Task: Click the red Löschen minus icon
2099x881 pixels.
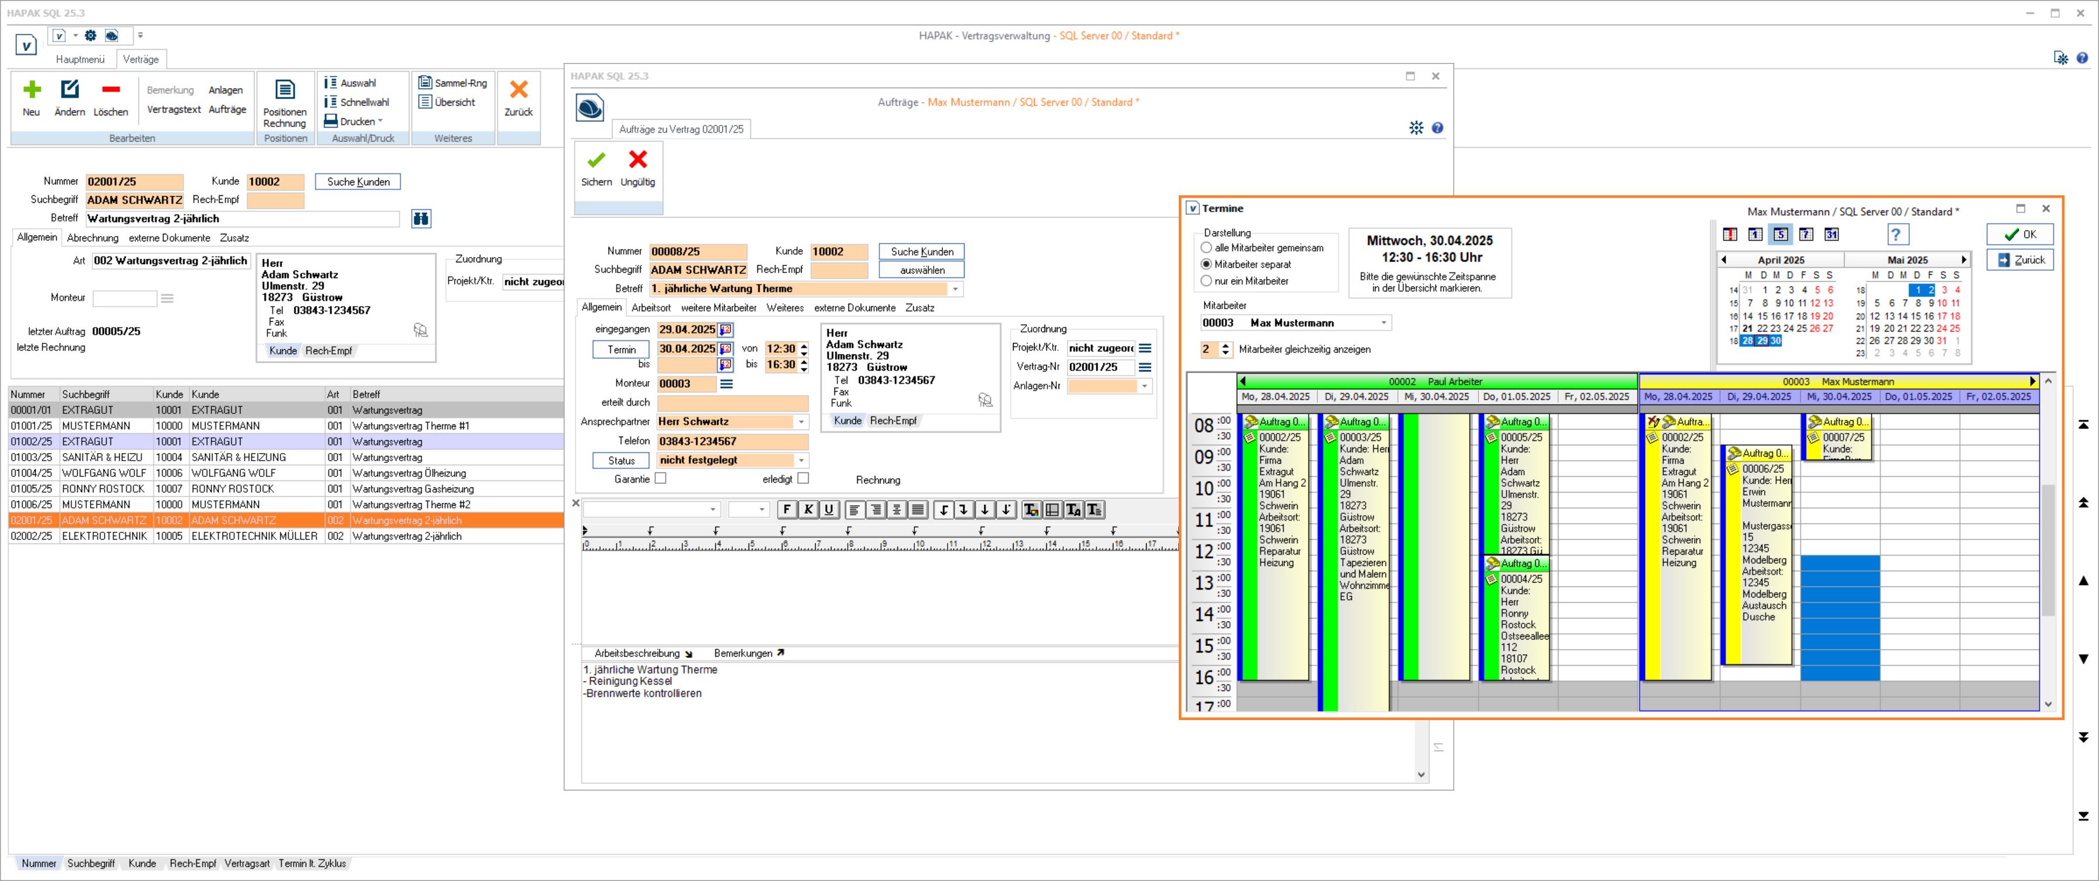Action: pos(111,90)
